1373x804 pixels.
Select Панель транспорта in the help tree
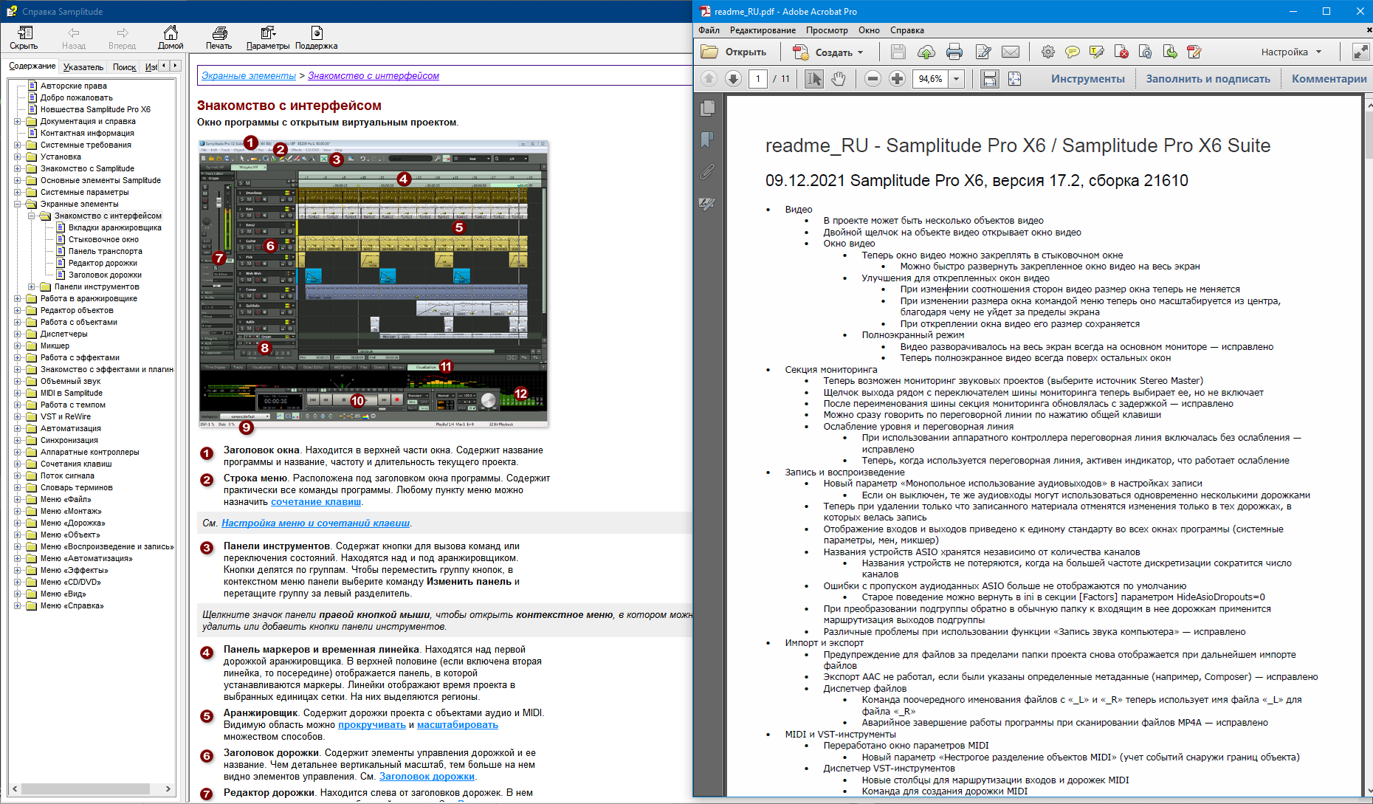click(x=106, y=251)
